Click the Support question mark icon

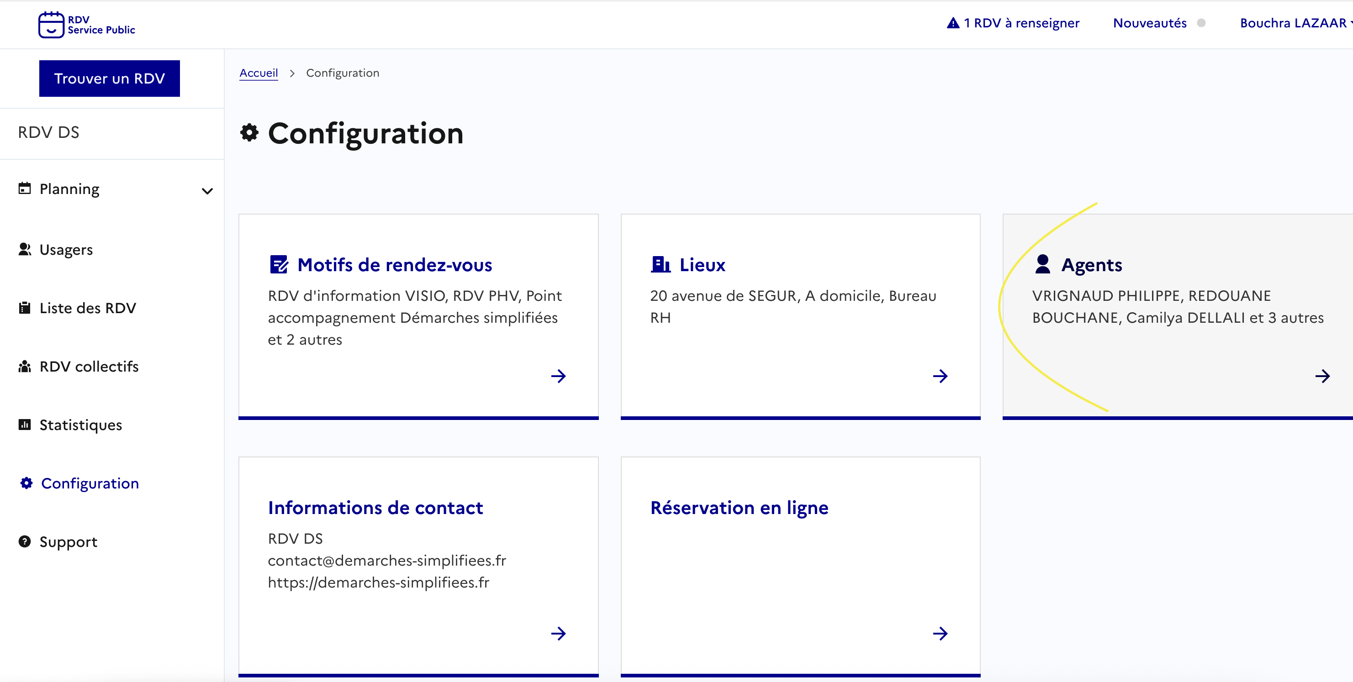[25, 541]
